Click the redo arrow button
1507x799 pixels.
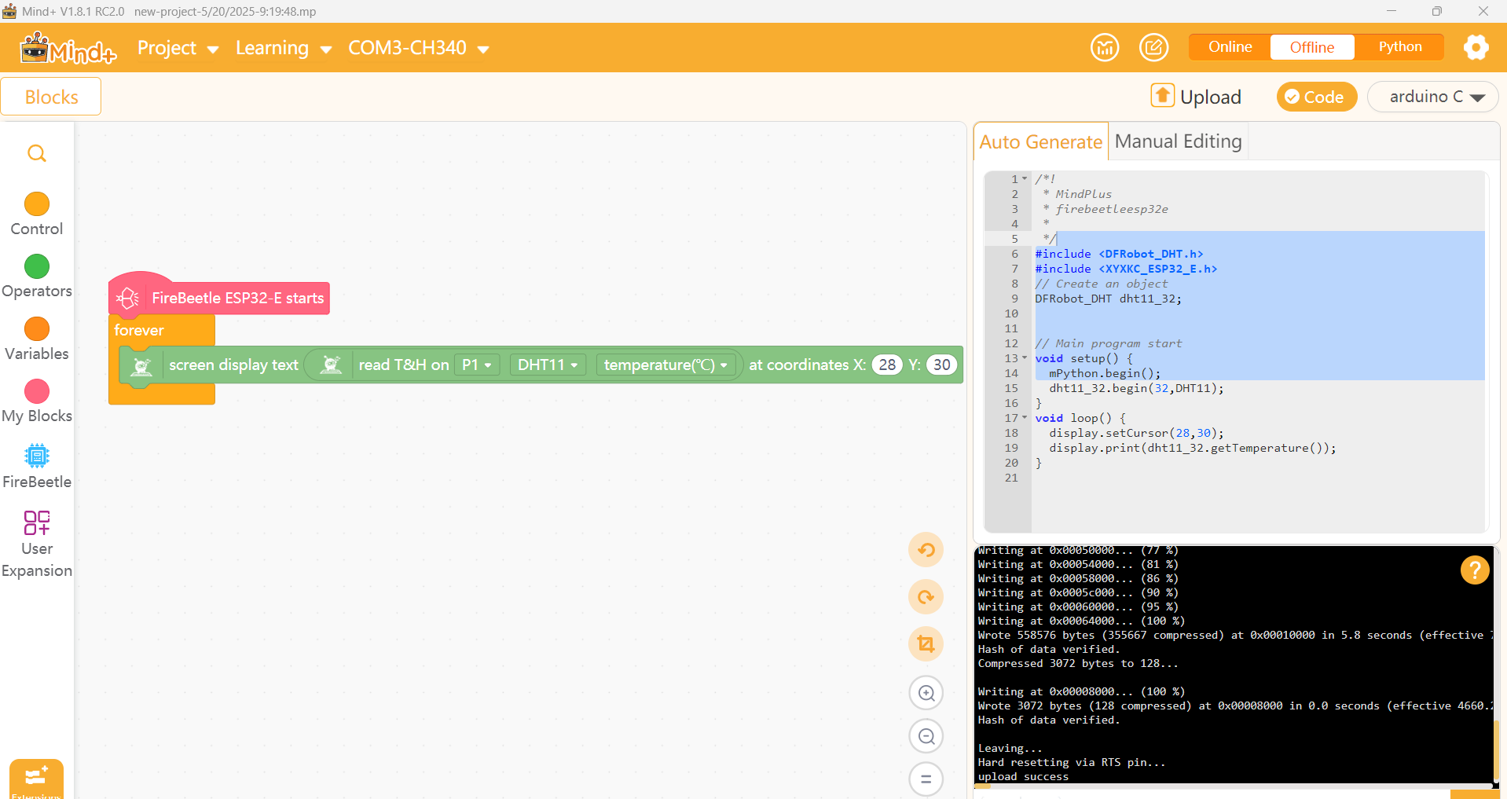[926, 597]
